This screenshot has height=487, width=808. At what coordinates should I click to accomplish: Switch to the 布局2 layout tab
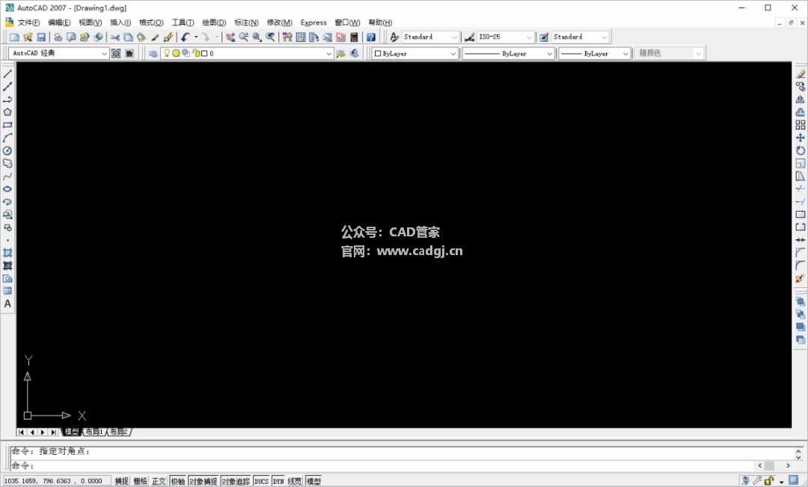[x=119, y=432]
